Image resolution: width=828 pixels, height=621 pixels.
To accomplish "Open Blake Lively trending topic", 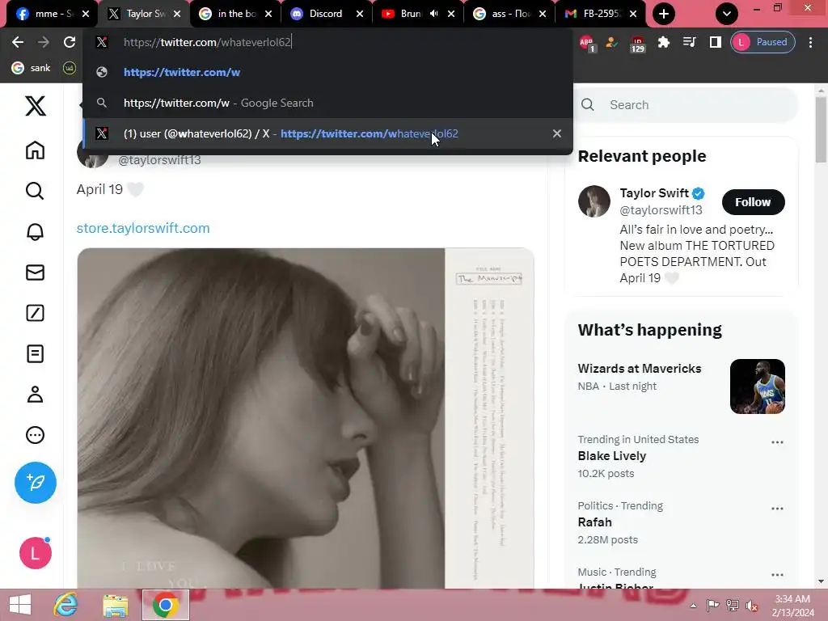I will [x=612, y=456].
